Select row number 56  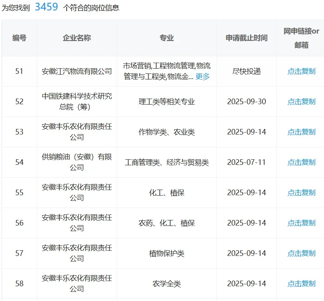click(19, 223)
